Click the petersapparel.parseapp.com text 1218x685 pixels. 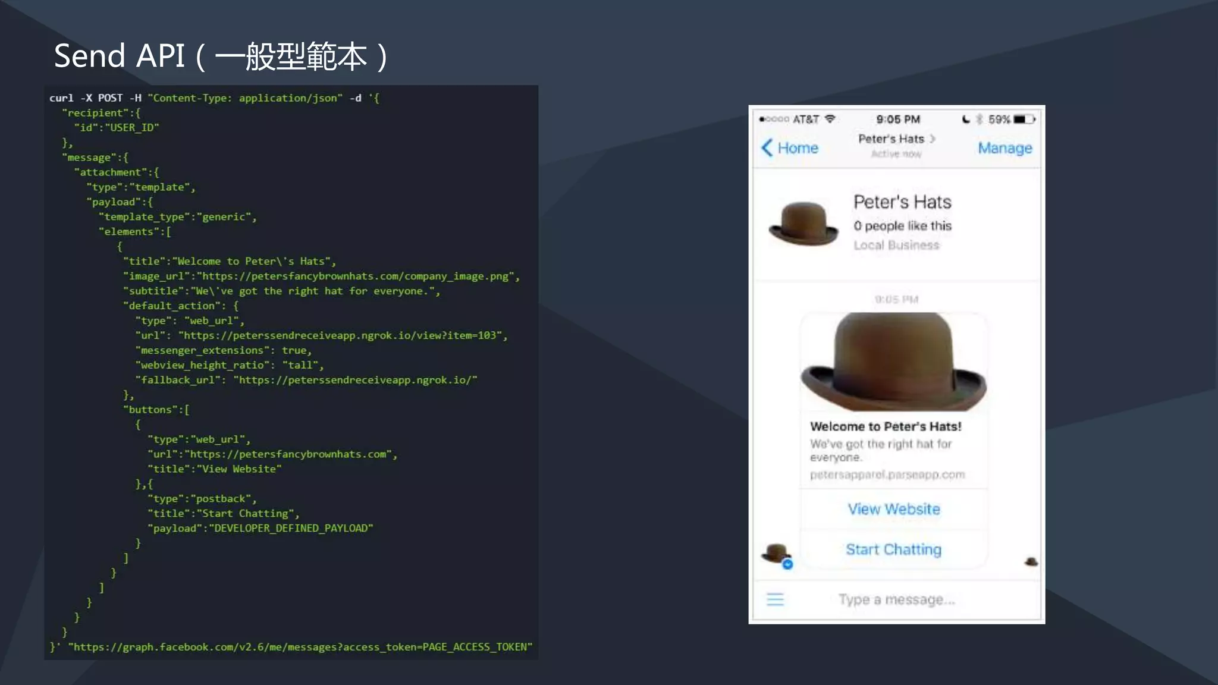[x=887, y=475]
